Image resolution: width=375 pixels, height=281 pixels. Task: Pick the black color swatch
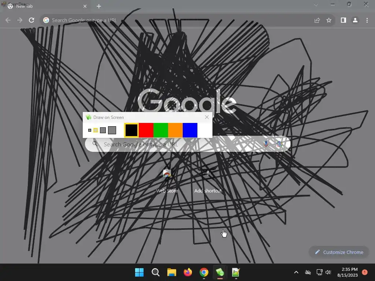click(131, 130)
